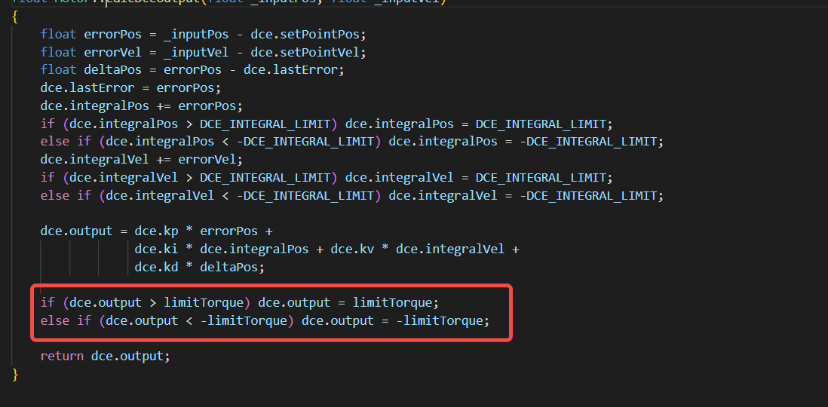Screen dimensions: 828x407
Task: Click the 'dce.kd * deltaPos;' line
Action: coord(200,267)
